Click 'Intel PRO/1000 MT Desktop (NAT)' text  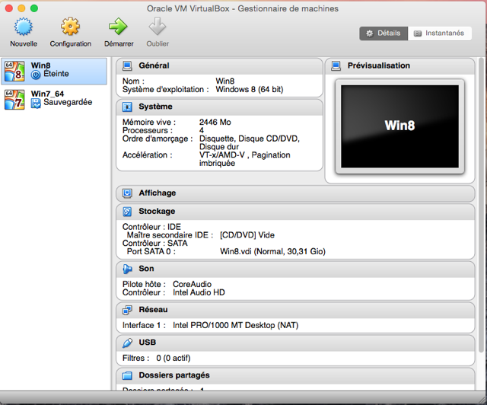pyautogui.click(x=235, y=325)
